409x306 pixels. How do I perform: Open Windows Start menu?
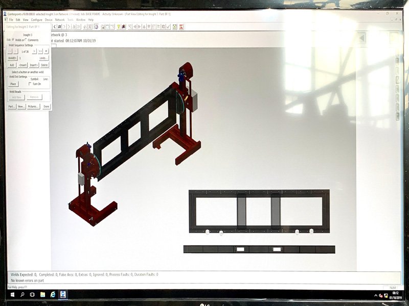point(12,295)
